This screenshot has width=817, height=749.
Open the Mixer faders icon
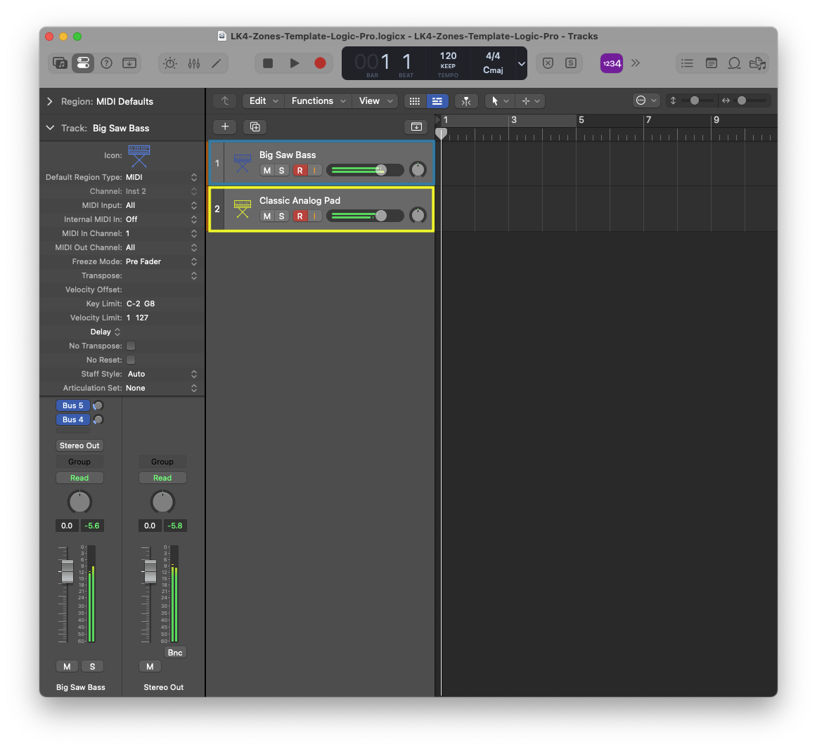click(194, 63)
